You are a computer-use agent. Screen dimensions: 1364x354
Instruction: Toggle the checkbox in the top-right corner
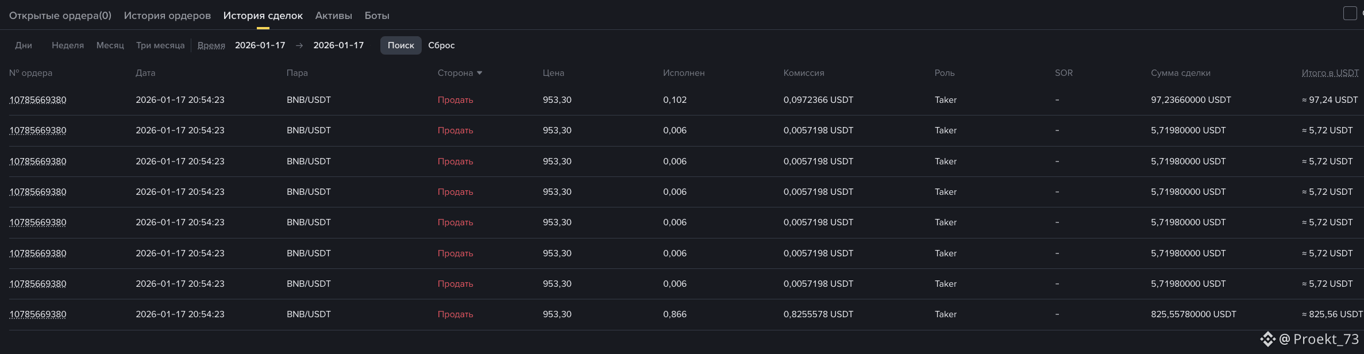click(1350, 13)
